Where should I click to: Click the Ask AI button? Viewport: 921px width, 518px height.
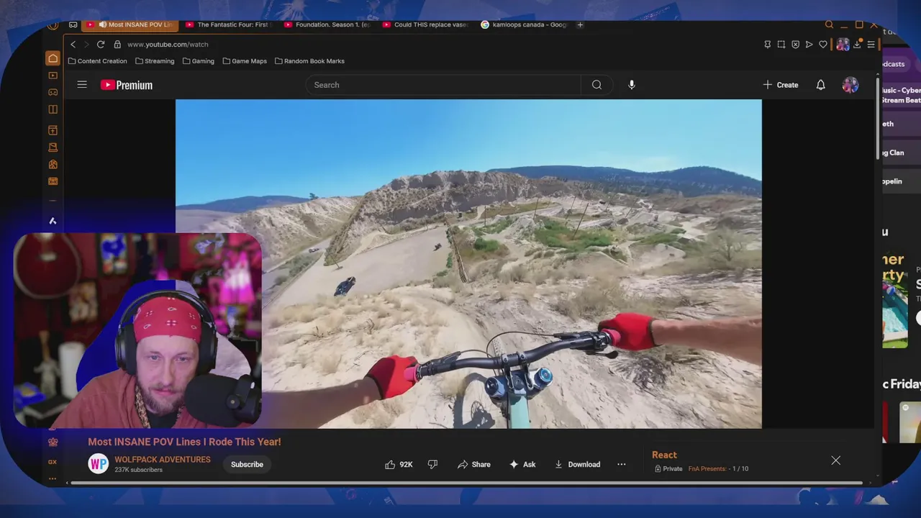tap(522, 465)
